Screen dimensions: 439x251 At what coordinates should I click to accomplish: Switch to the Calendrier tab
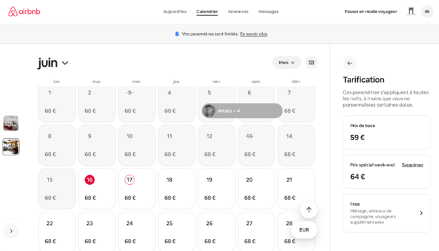click(207, 12)
